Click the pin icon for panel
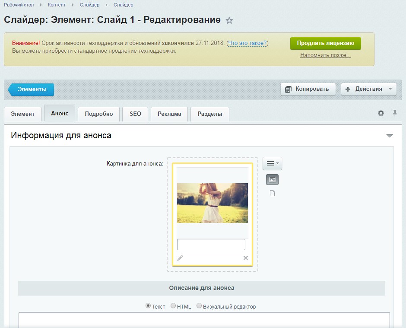 point(394,113)
